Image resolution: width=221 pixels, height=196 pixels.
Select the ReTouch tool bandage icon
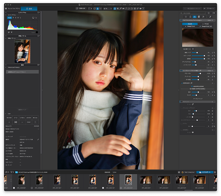(x=193, y=104)
